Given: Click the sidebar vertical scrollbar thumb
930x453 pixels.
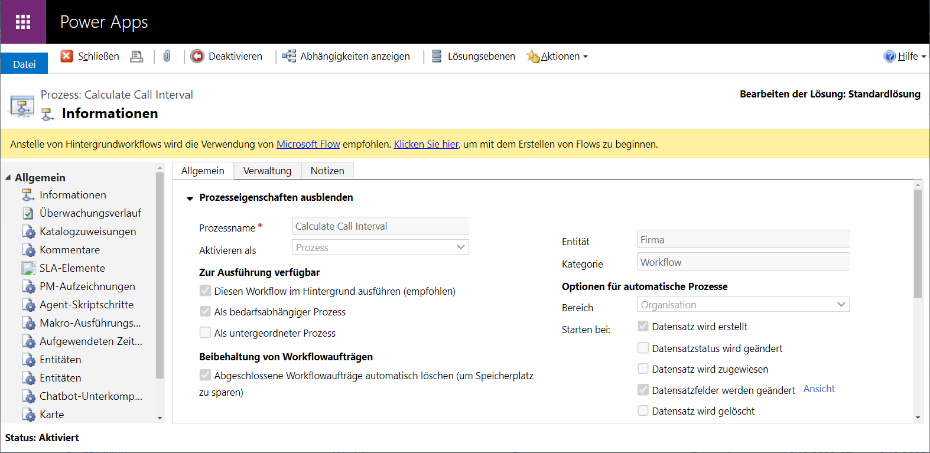Looking at the screenshot, I should click(x=160, y=275).
